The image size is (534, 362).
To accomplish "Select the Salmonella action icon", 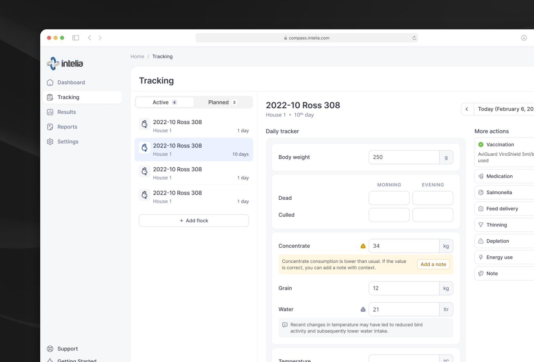I will click(x=481, y=192).
